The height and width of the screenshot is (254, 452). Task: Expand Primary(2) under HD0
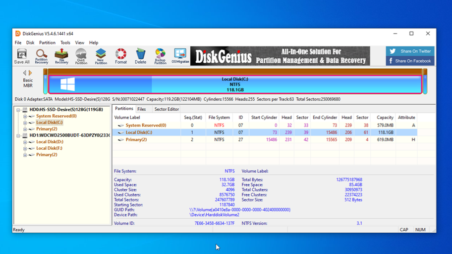point(25,129)
